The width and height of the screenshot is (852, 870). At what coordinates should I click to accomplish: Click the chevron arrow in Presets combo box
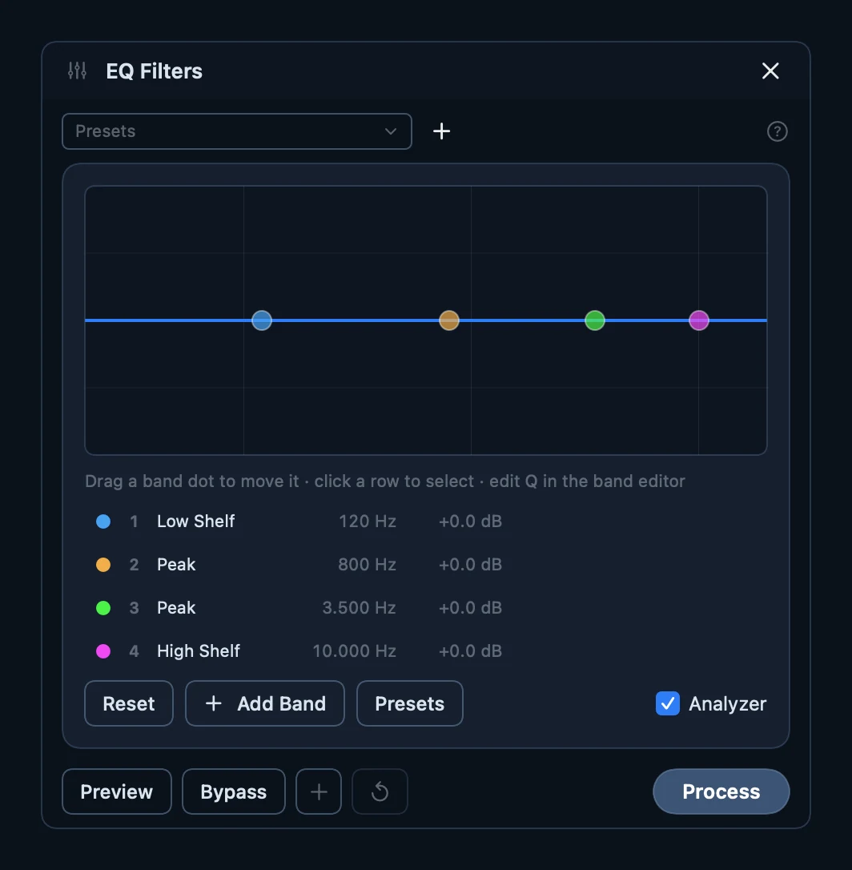(x=391, y=131)
